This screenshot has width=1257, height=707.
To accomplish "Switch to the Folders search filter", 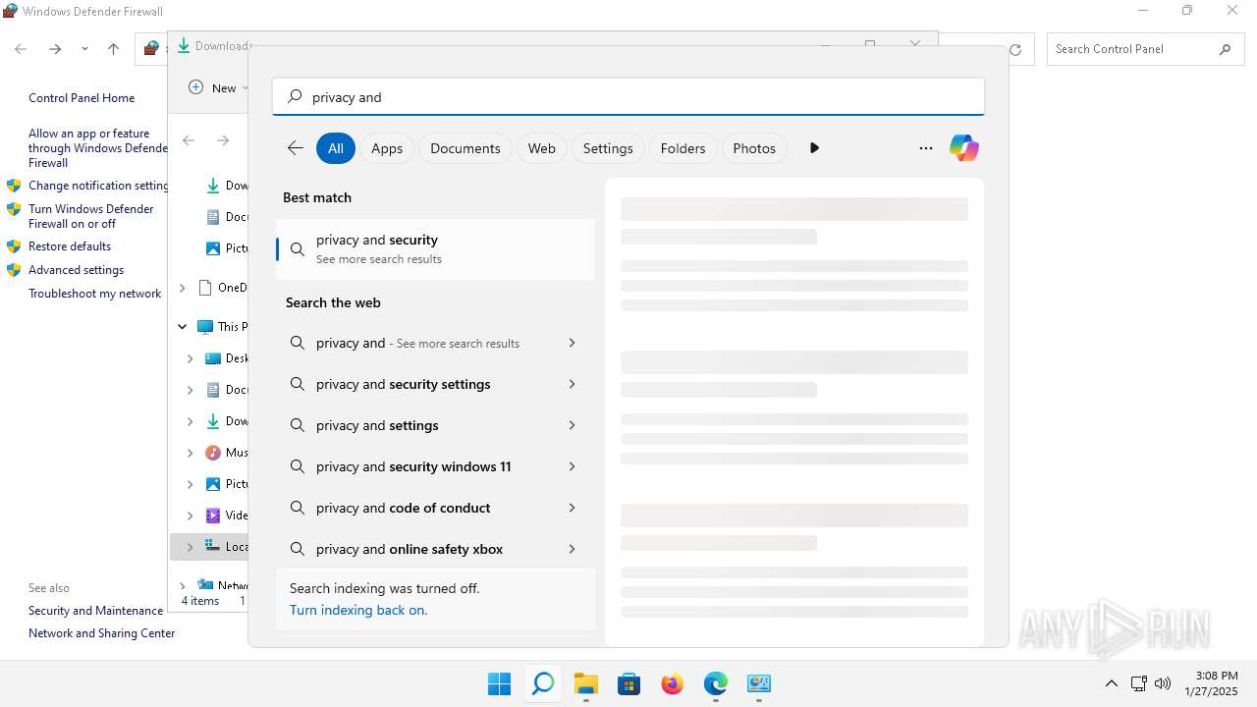I will (x=683, y=148).
